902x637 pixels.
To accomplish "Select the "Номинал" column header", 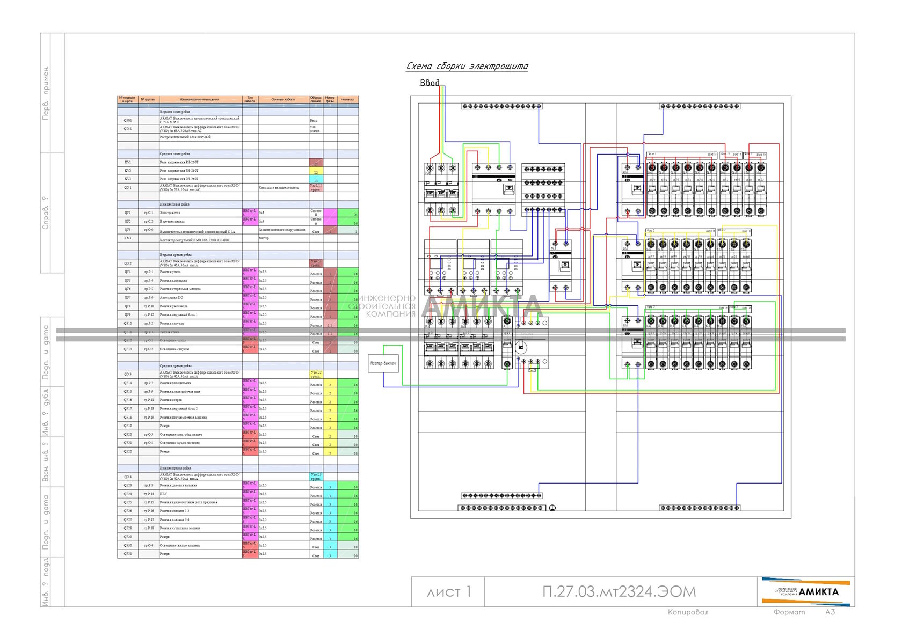I will pos(347,99).
